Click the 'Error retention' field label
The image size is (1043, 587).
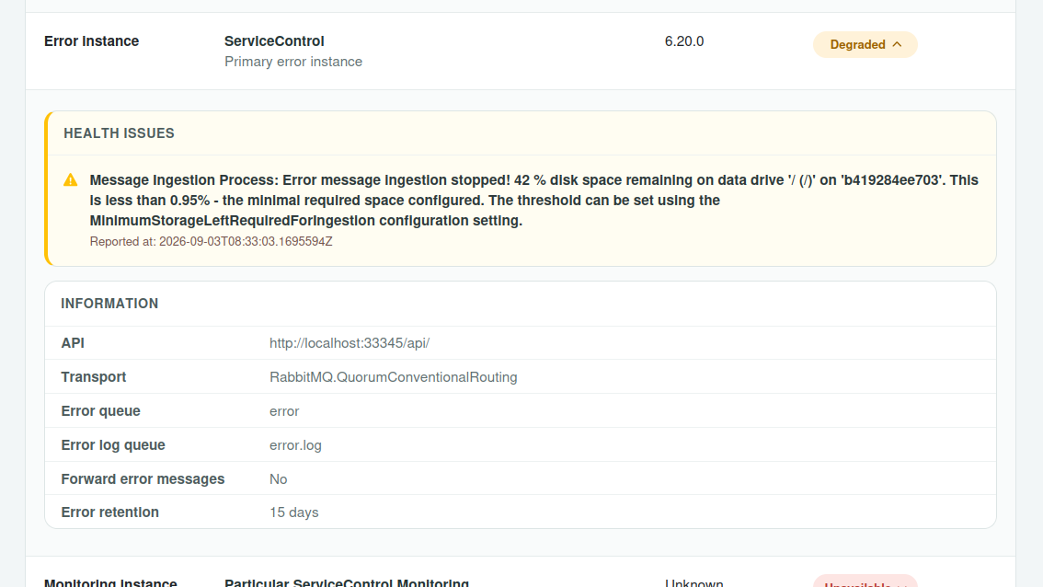coord(109,512)
